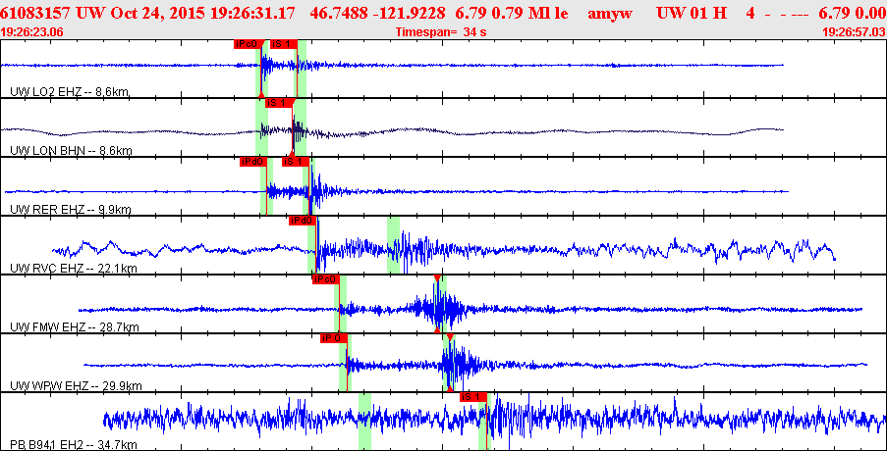Click the 'PB B941 EH2 -- 34.7km' station label

coord(74,445)
